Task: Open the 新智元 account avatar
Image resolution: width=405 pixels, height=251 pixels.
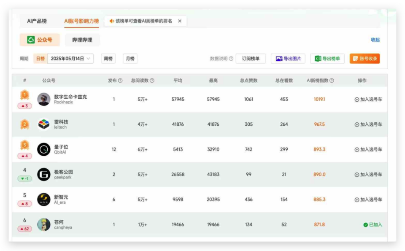Action: coord(43,200)
